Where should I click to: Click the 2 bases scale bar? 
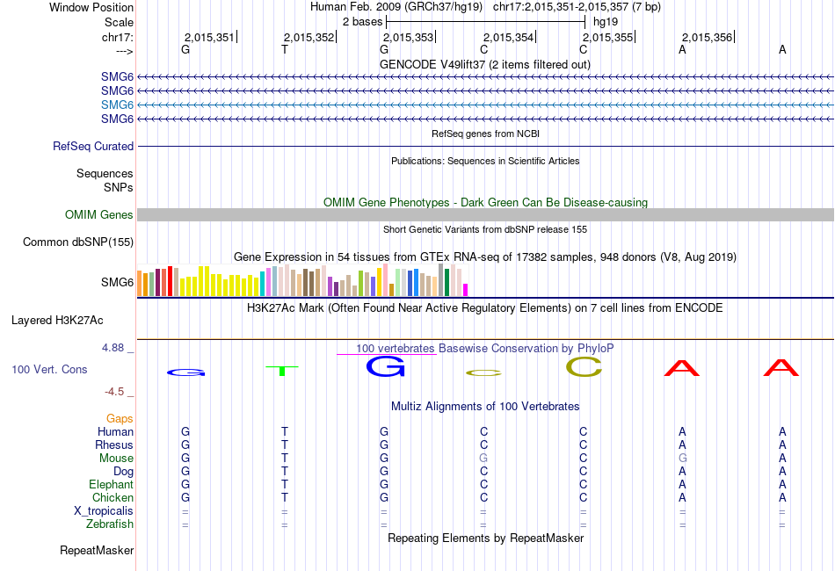coord(486,22)
